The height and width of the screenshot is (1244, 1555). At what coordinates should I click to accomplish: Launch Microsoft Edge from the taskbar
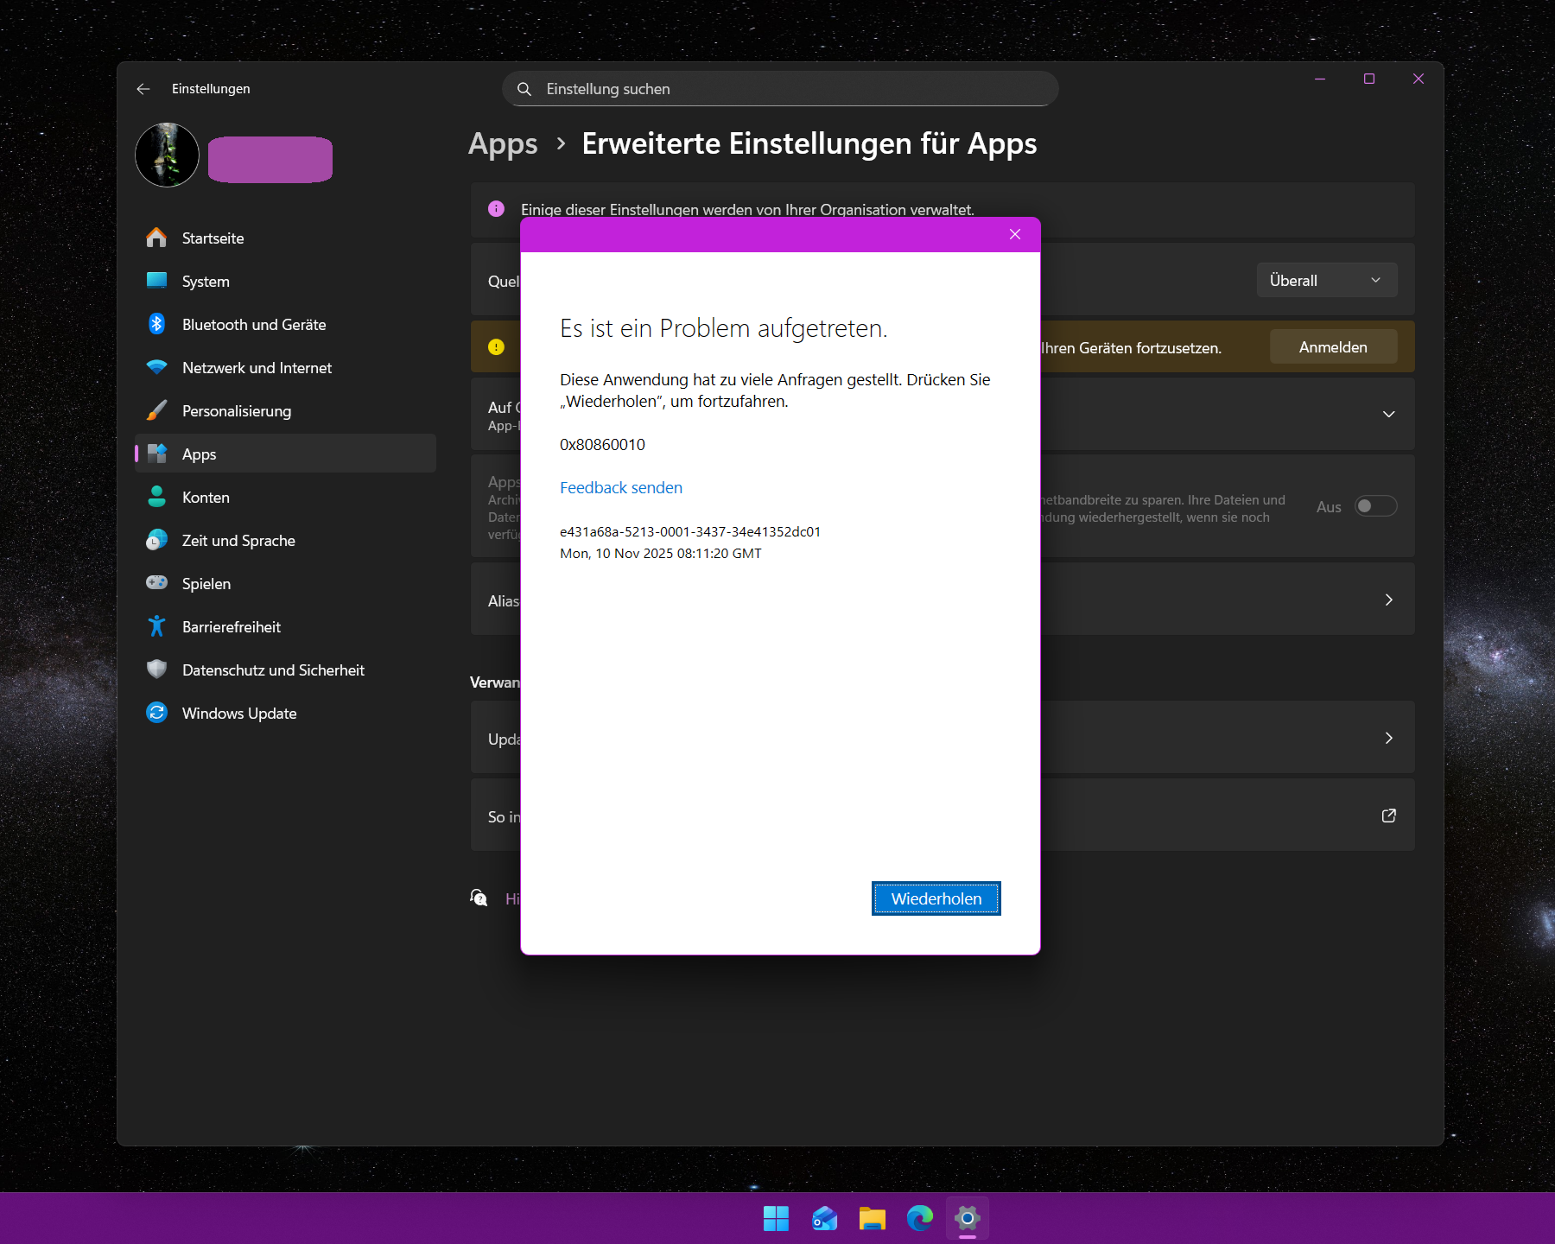click(x=919, y=1218)
